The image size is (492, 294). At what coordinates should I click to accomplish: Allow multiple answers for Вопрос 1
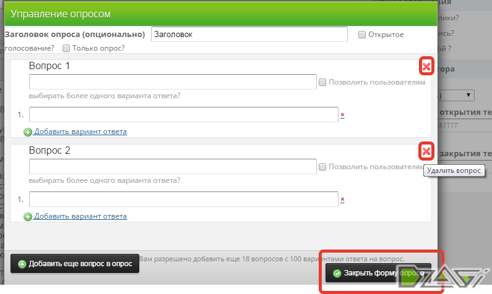tap(322, 82)
